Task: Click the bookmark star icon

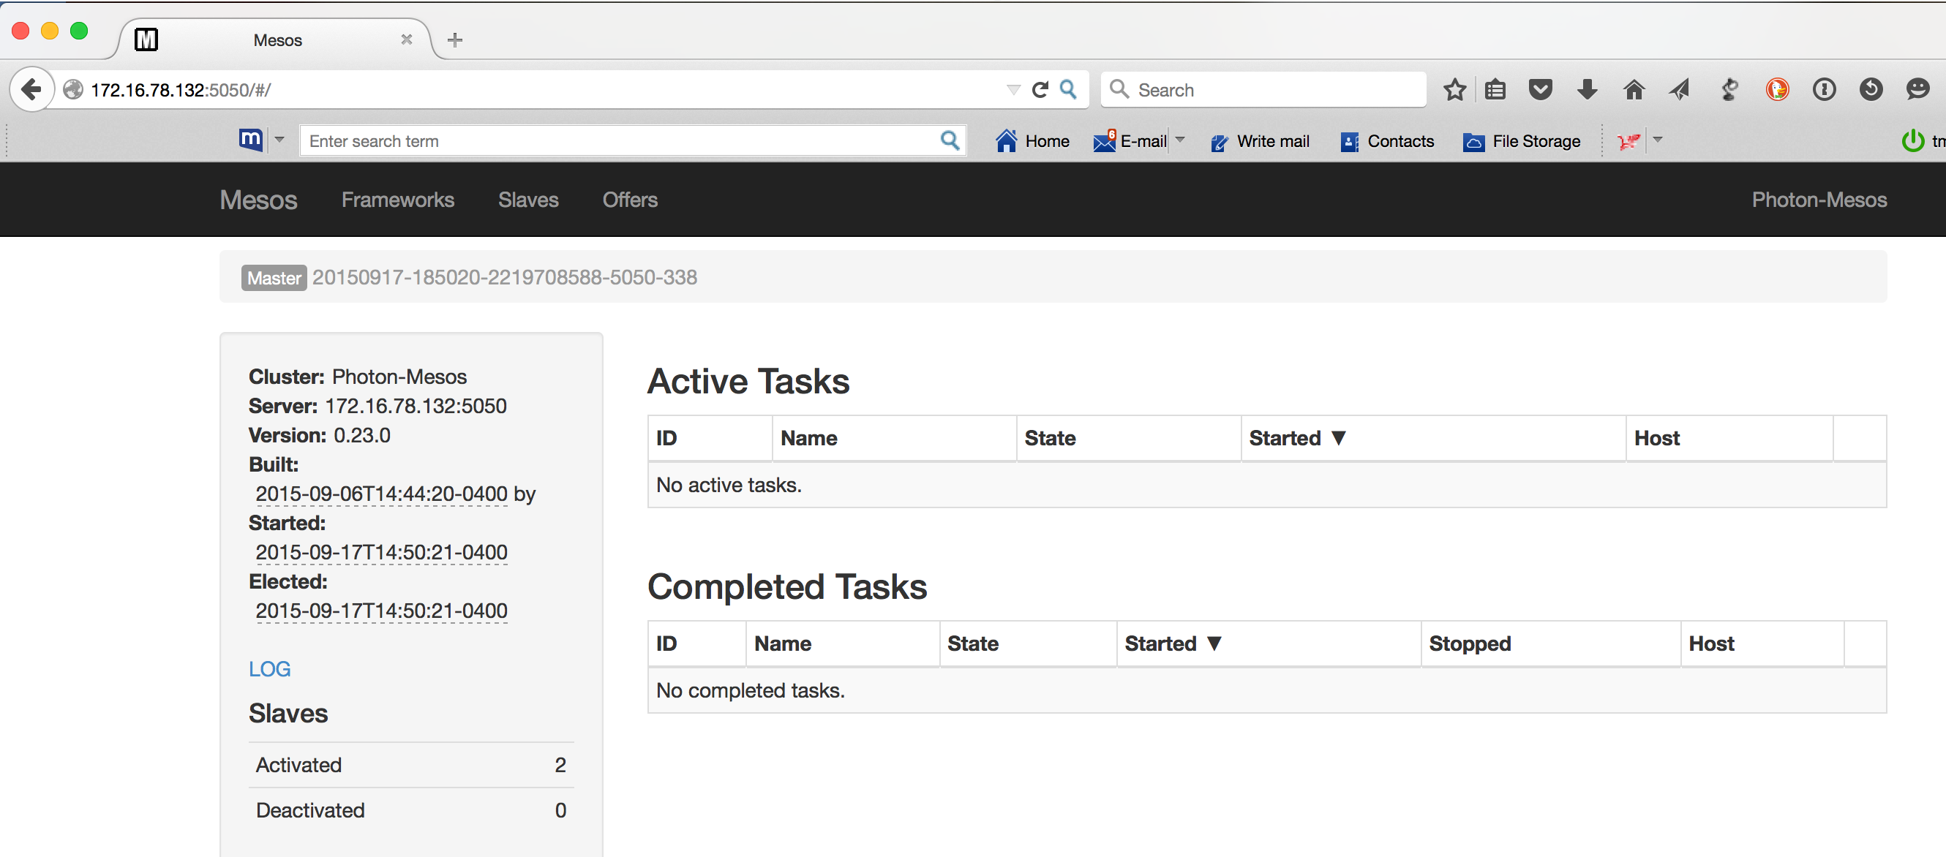Action: [x=1454, y=90]
